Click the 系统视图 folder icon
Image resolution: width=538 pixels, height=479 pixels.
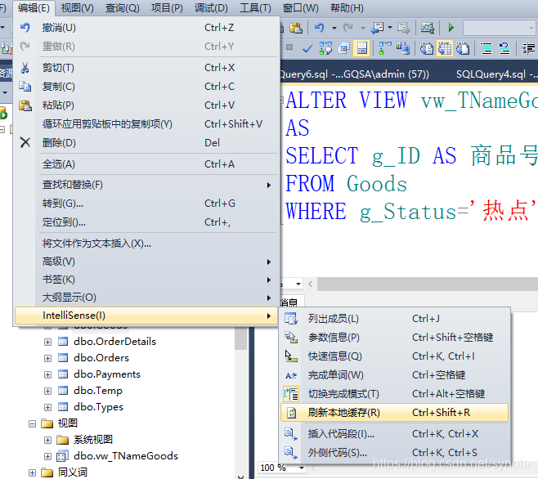pyautogui.click(x=62, y=440)
